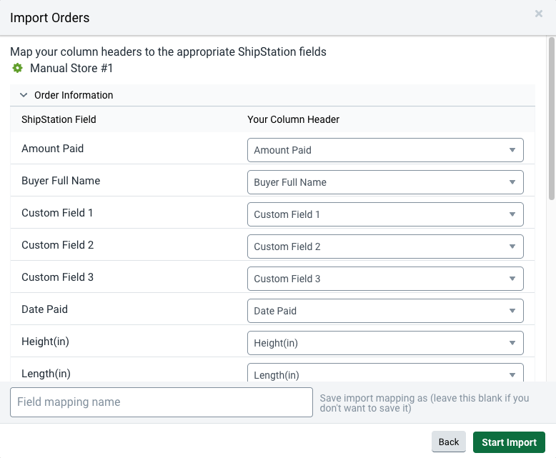The height and width of the screenshot is (458, 556).
Task: Click the Height(in) field label
Action: point(46,342)
